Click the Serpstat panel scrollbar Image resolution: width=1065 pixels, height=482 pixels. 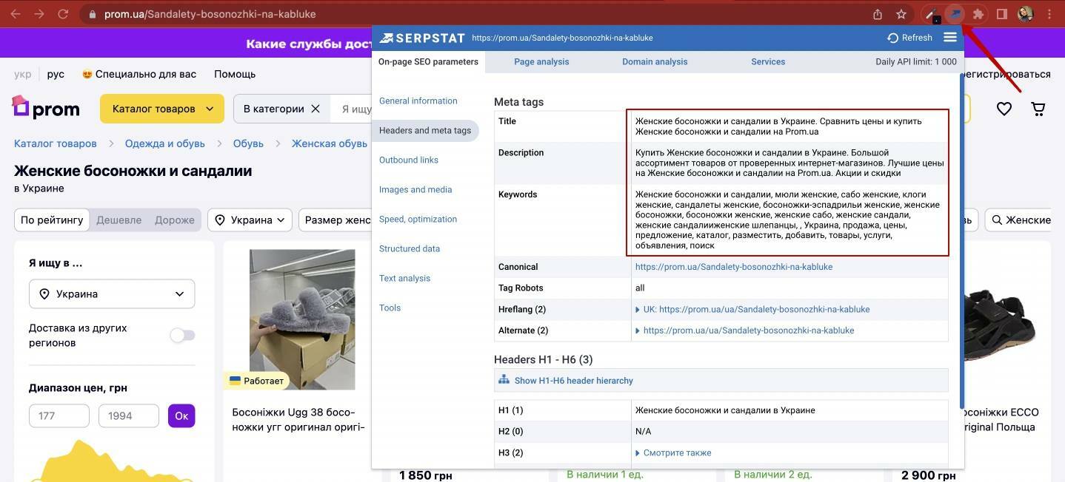point(961,240)
